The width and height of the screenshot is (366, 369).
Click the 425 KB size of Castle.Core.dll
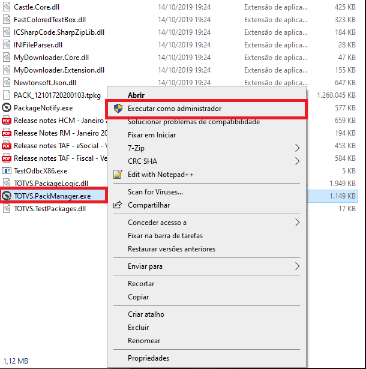(x=345, y=7)
